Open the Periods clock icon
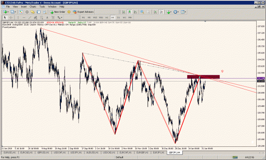The image size is (266, 160). click(x=175, y=12)
